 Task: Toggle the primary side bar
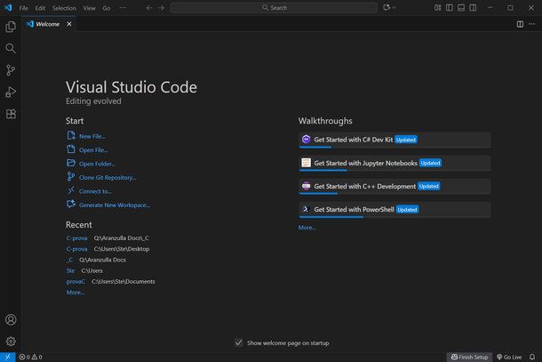tap(450, 8)
